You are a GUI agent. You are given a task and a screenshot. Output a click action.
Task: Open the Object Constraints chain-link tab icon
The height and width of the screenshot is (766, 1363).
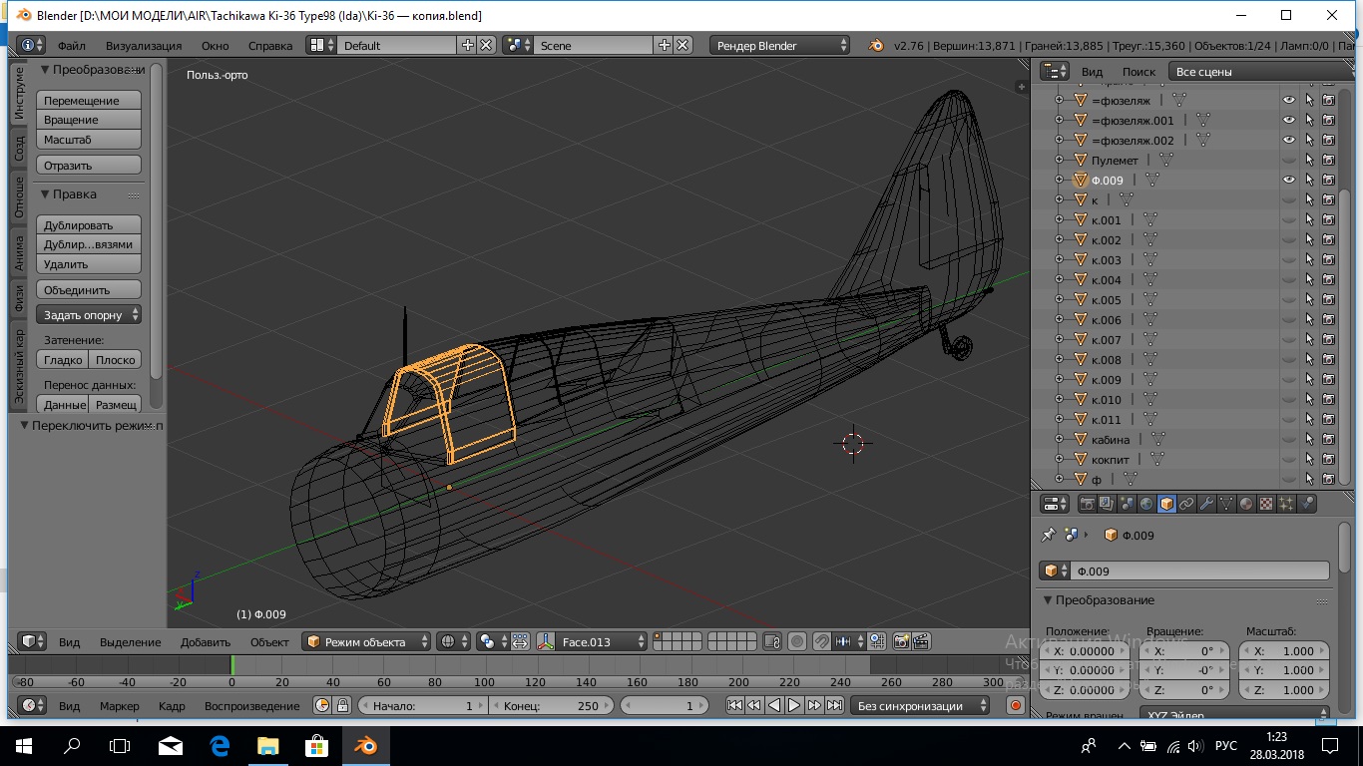pyautogui.click(x=1186, y=504)
